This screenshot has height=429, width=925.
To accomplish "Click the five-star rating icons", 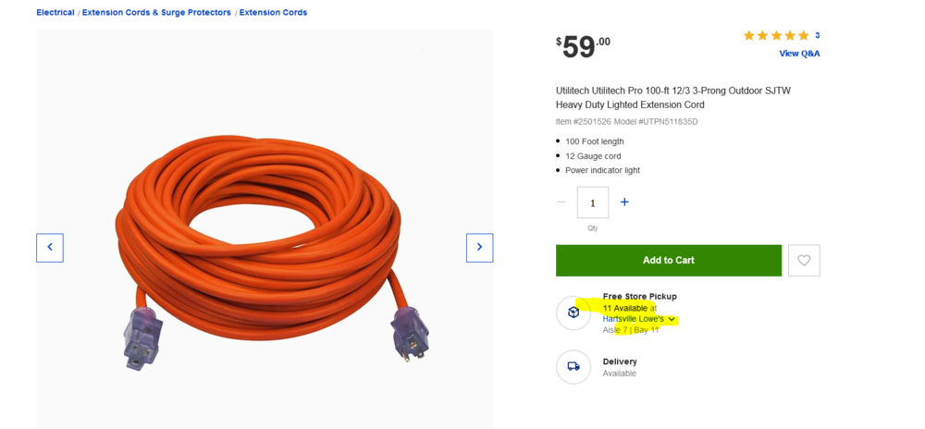I will (776, 35).
